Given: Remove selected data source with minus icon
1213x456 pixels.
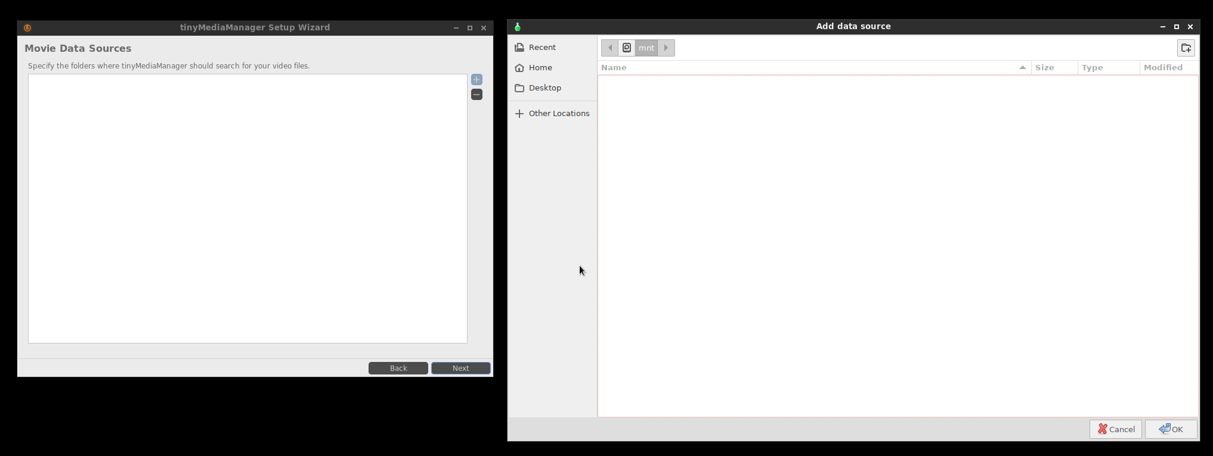Looking at the screenshot, I should [476, 94].
